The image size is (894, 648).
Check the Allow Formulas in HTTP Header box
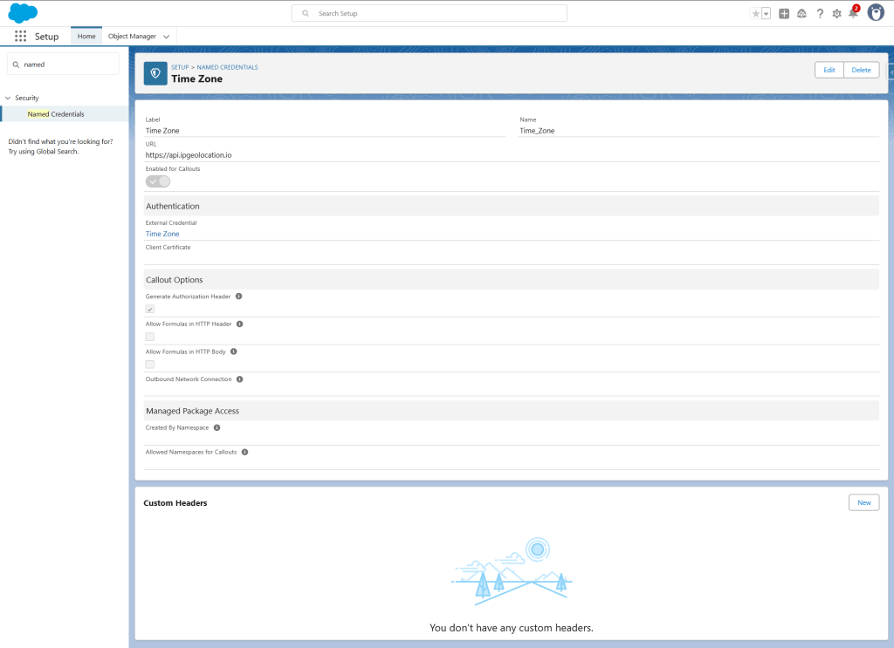150,337
